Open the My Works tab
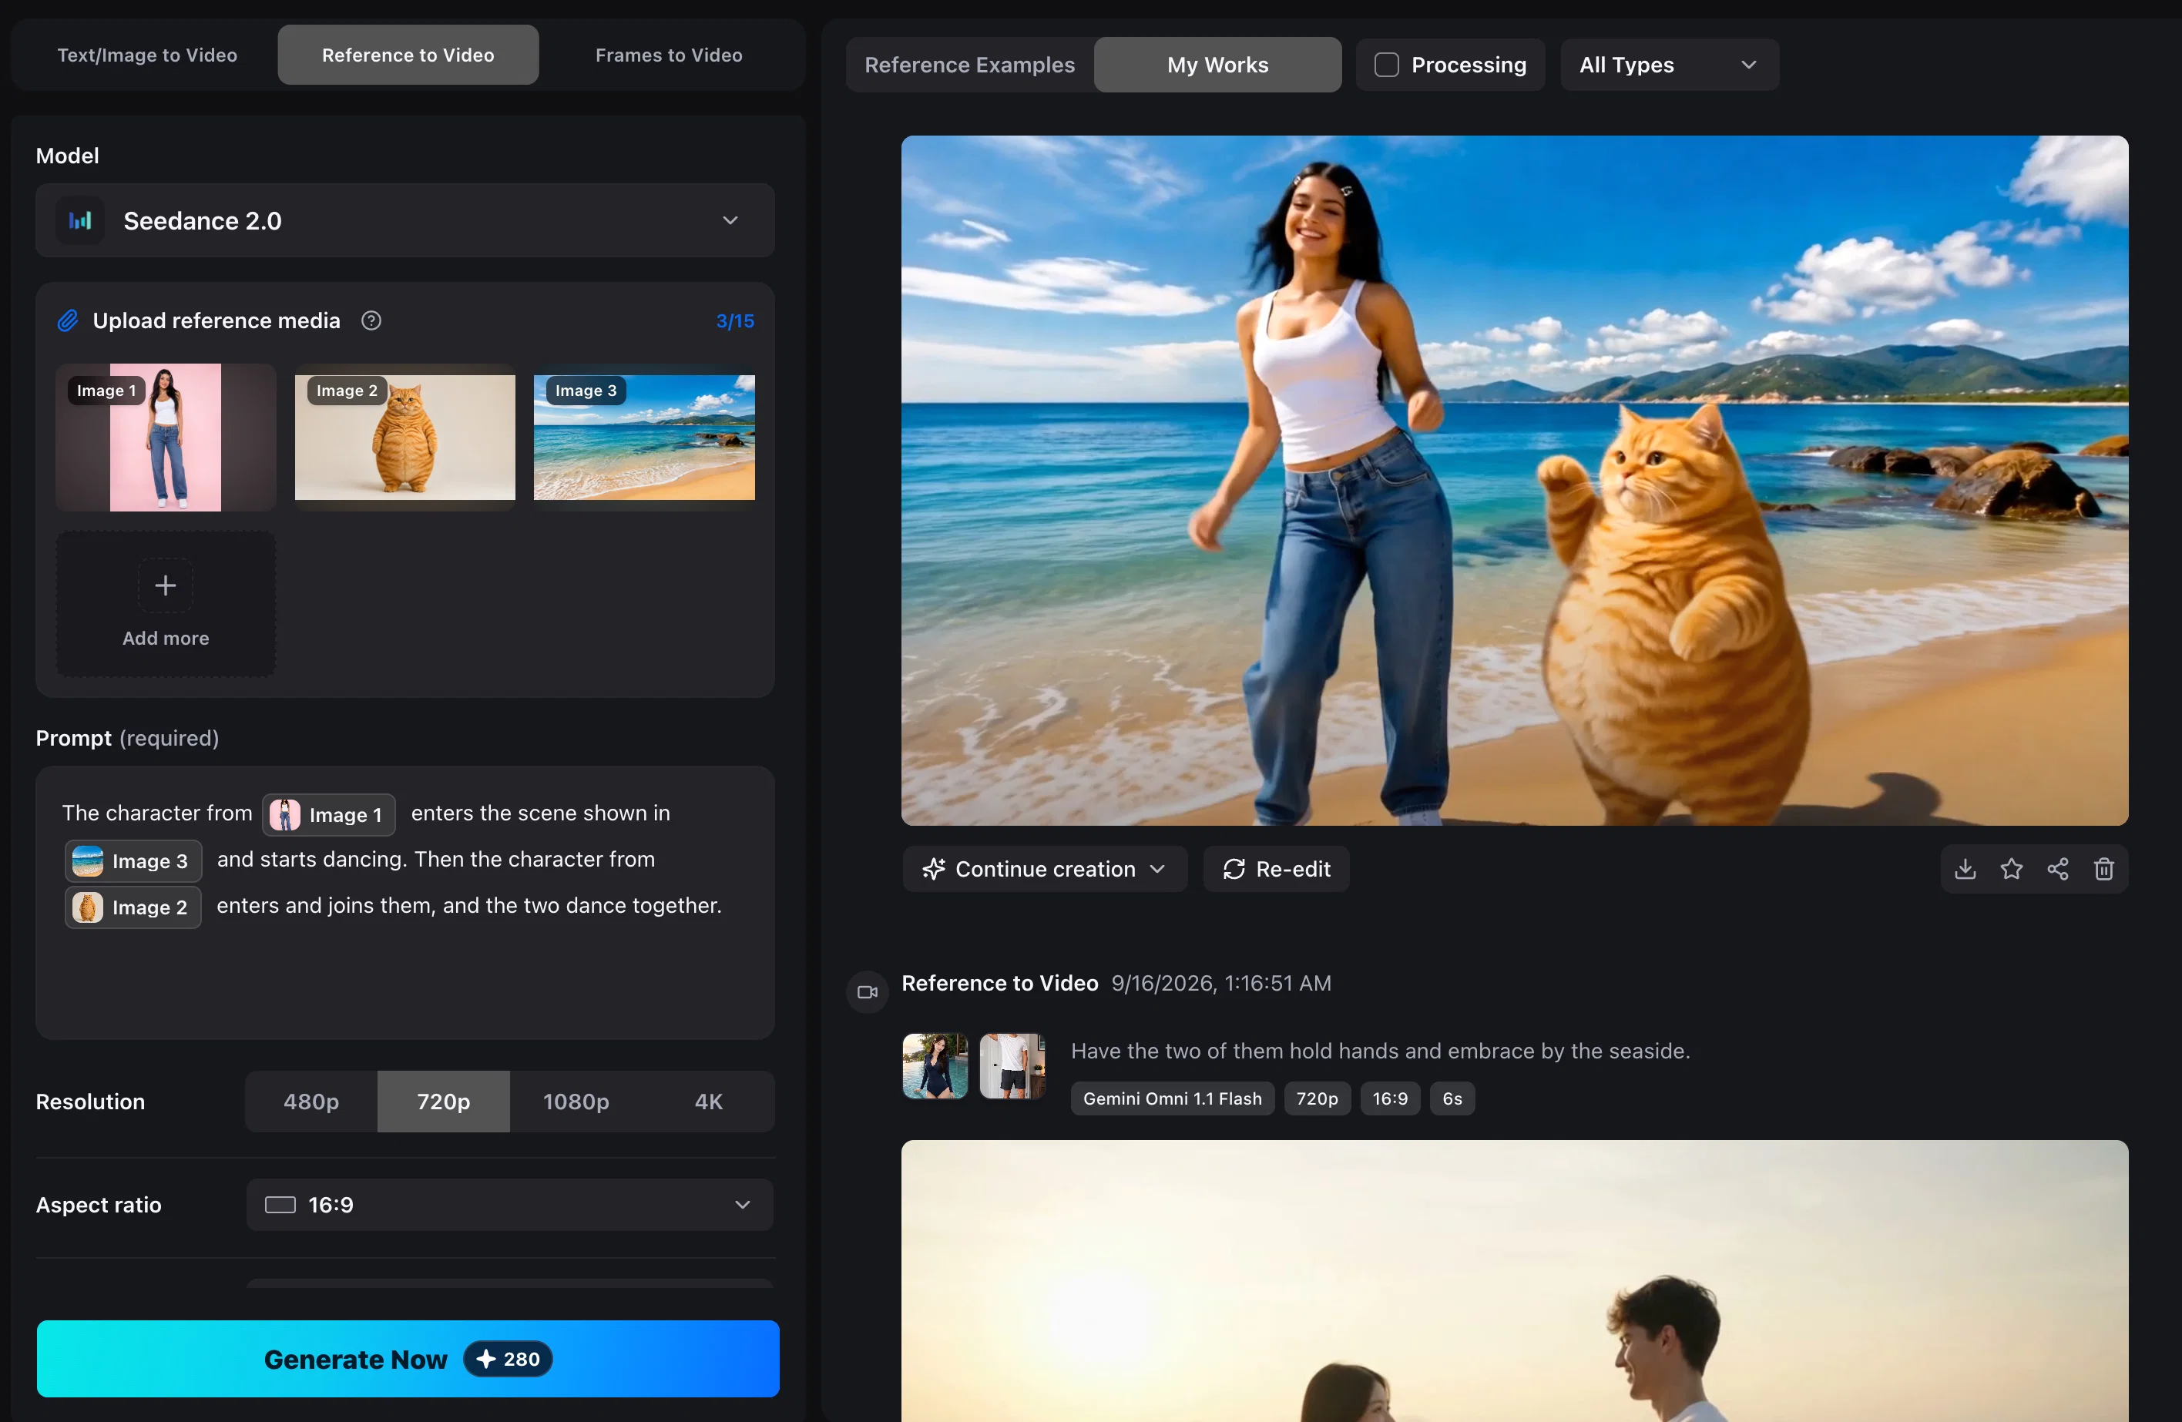 1217,65
